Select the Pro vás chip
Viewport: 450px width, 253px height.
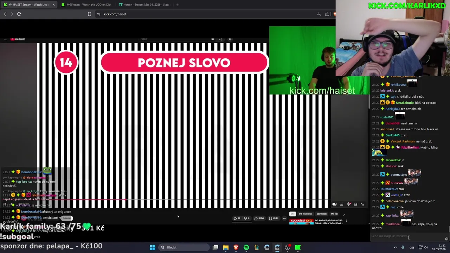pos(334,214)
